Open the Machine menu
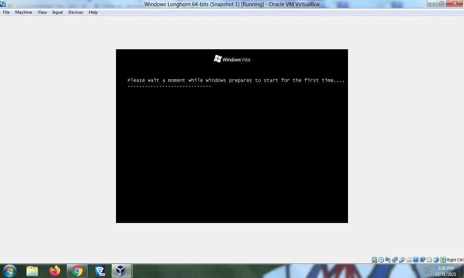The image size is (464, 278). point(24,12)
